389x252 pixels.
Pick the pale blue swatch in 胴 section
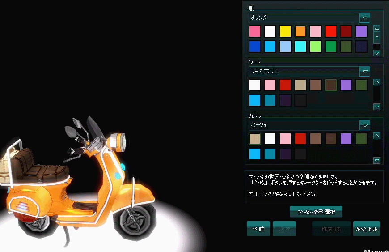285,47
